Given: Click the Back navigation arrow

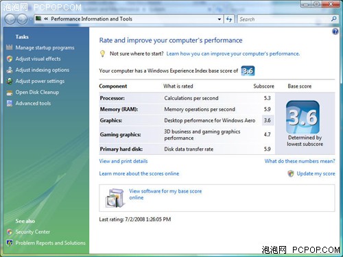Looking at the screenshot, I should (10, 19).
